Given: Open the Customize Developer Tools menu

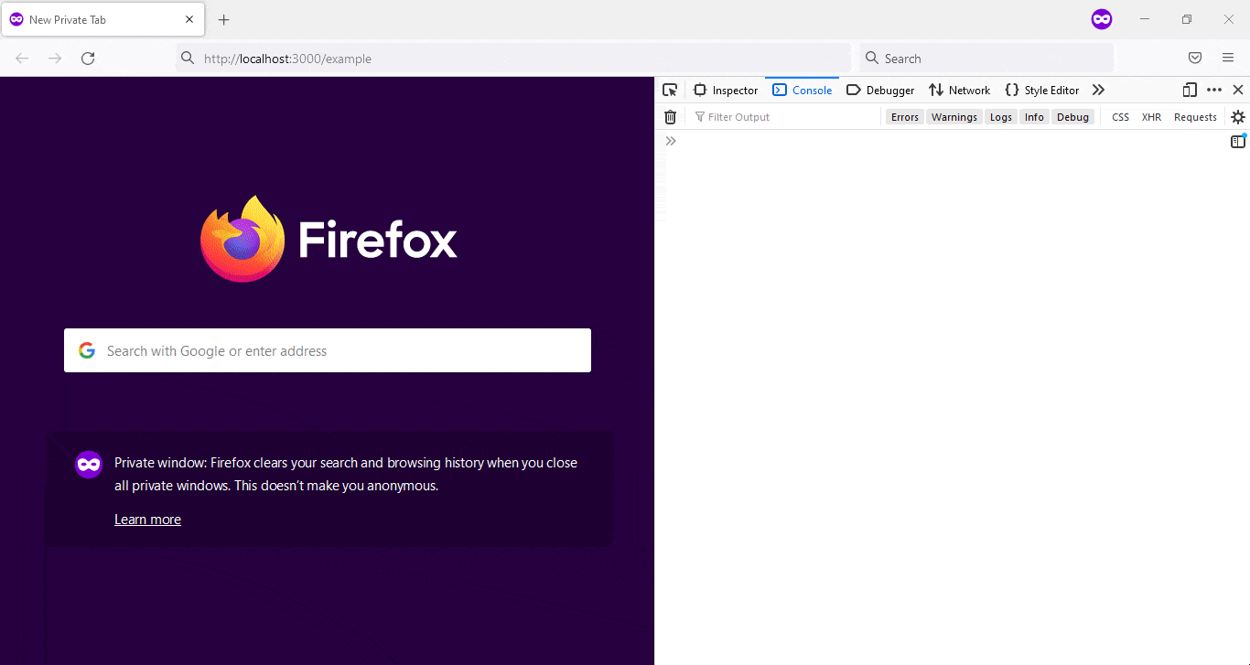Looking at the screenshot, I should (x=1214, y=90).
